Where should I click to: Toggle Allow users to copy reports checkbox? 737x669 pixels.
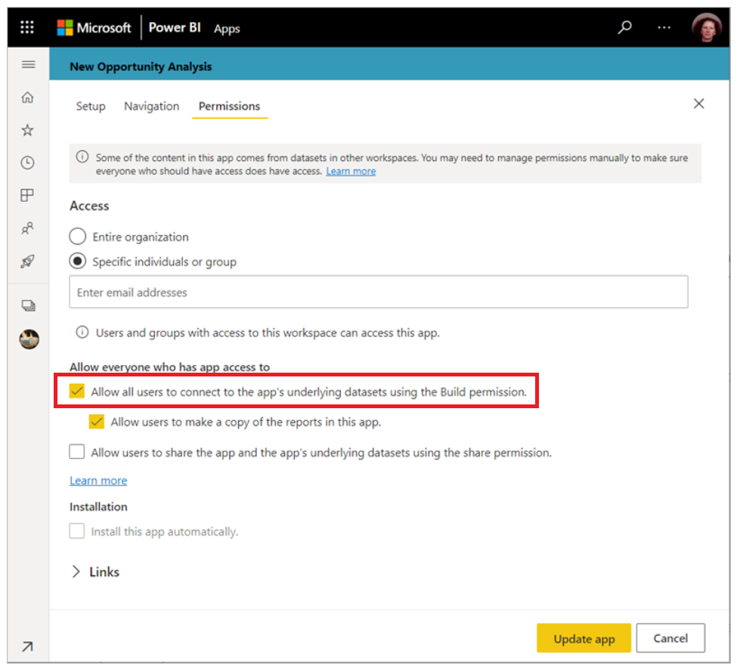(96, 421)
